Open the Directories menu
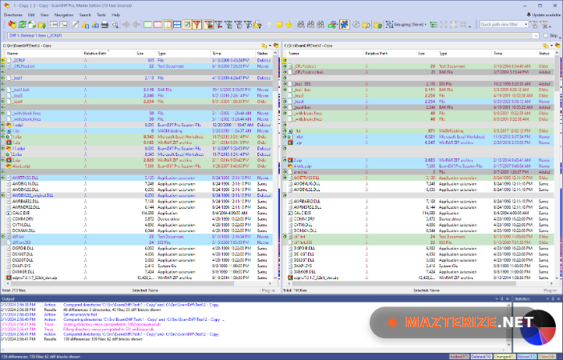The image size is (563, 360). pyautogui.click(x=13, y=15)
